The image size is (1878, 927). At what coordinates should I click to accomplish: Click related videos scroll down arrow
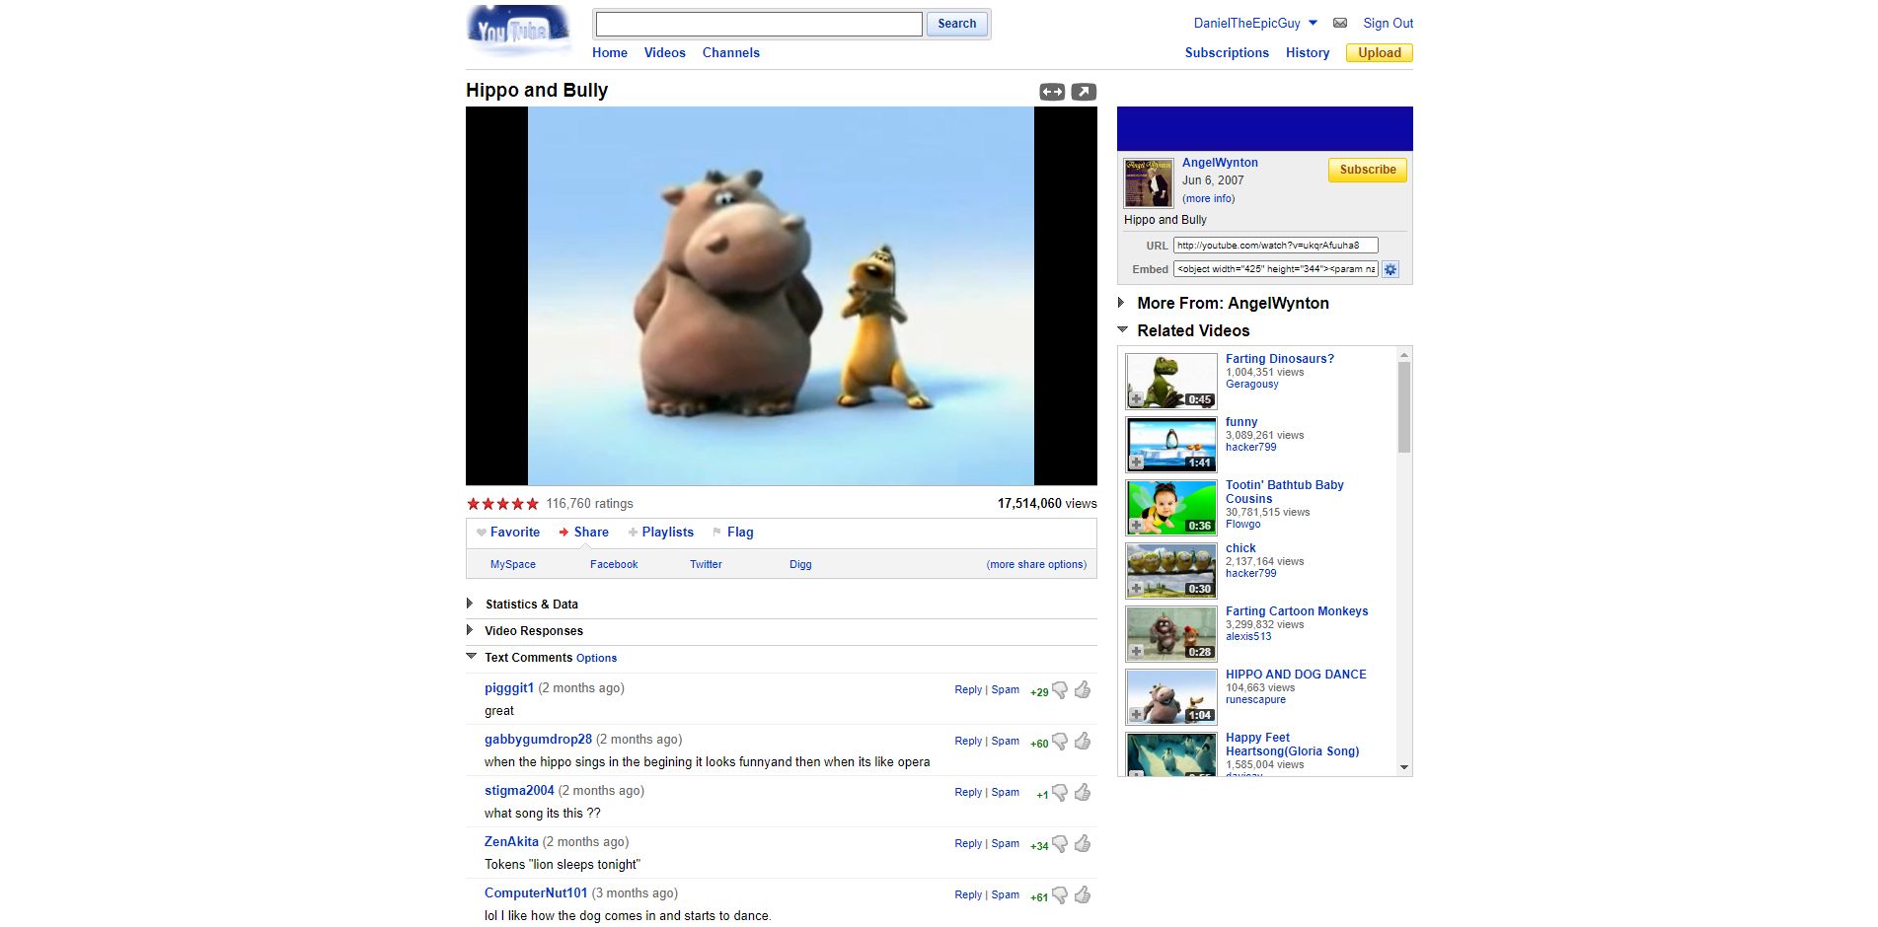1404,767
